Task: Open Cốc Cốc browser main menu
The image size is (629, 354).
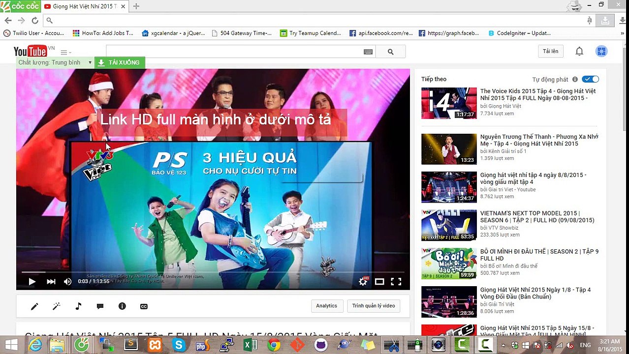Action: tap(20, 6)
